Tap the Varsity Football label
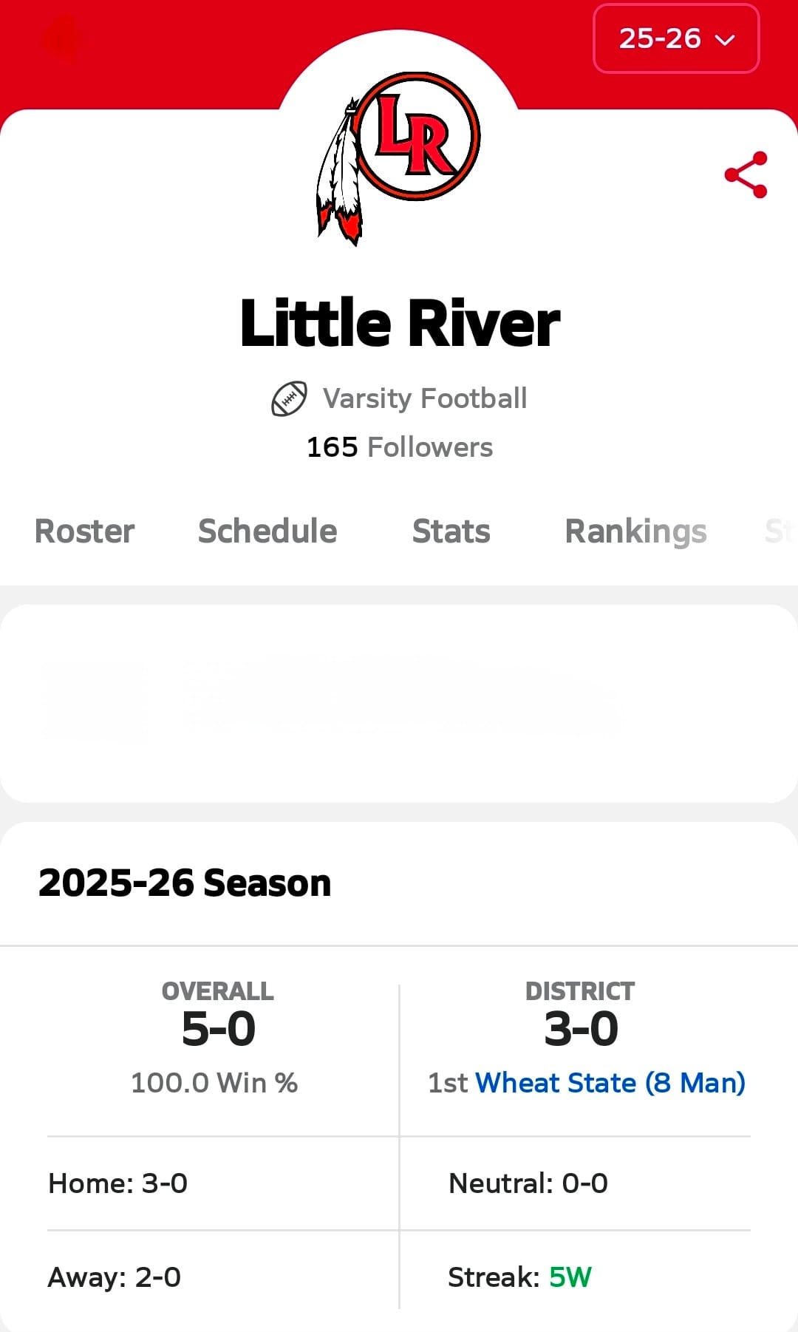 tap(425, 398)
